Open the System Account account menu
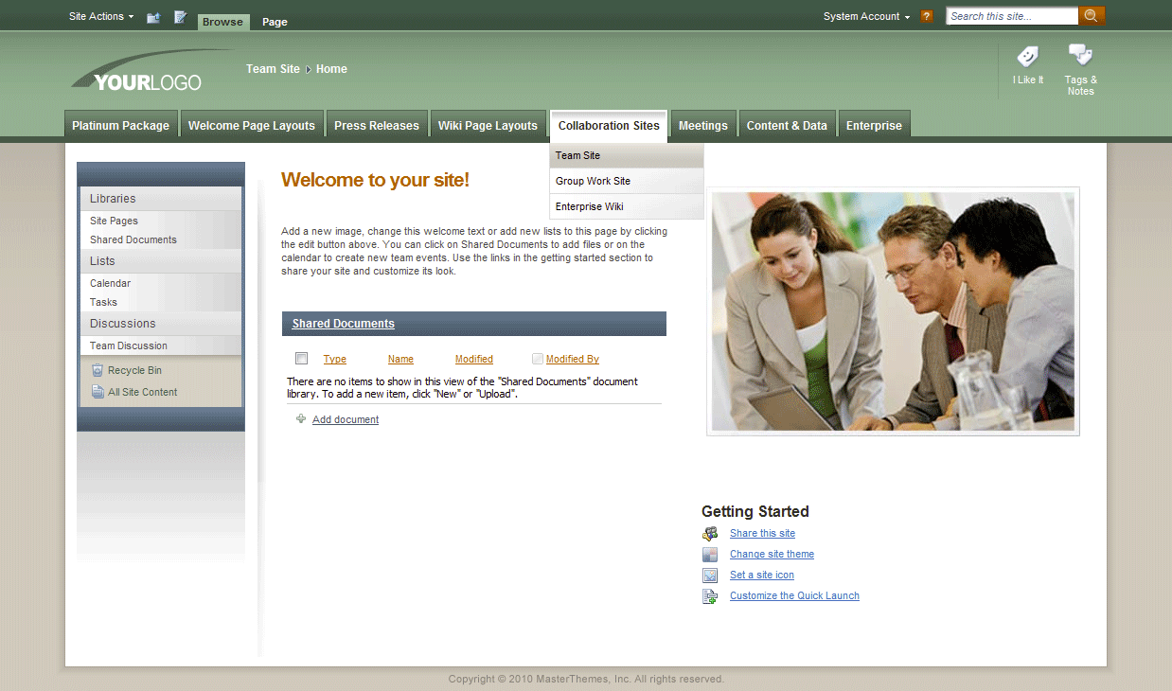The height and width of the screenshot is (691, 1172). tap(863, 15)
